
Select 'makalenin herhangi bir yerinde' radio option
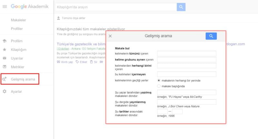click(159, 80)
